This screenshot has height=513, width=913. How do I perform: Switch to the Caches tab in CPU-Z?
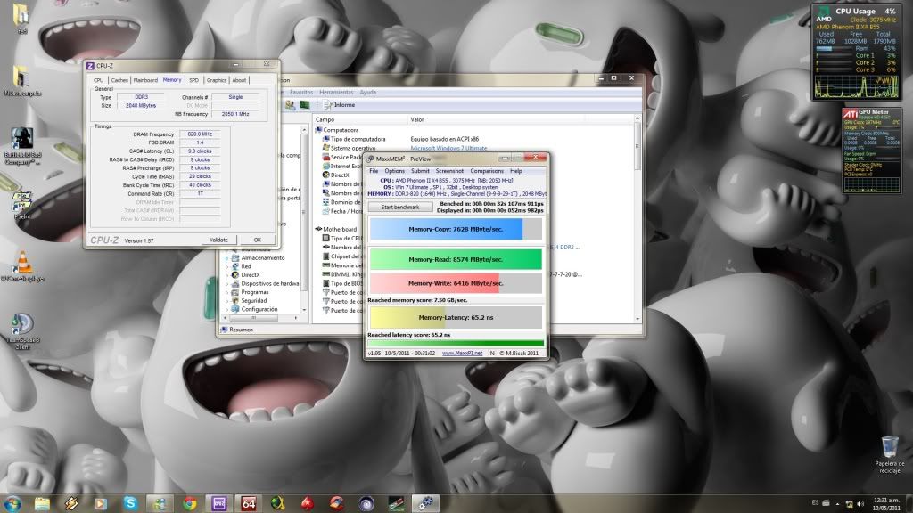pyautogui.click(x=119, y=80)
